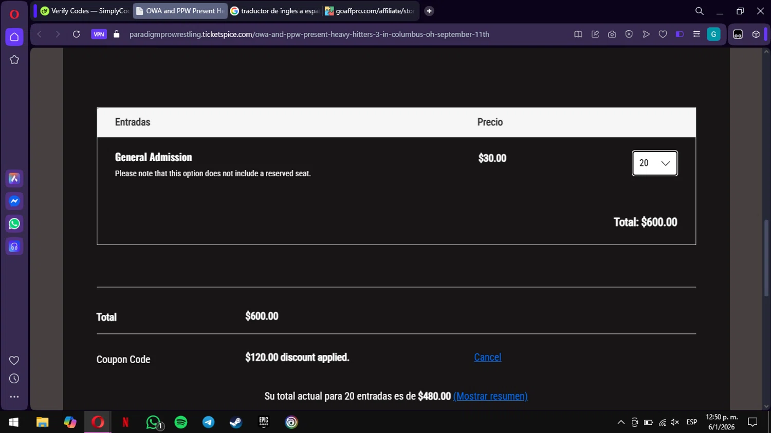This screenshot has height=433, width=771.
Task: Switch to OWA and PPW Present tab
Action: click(180, 11)
